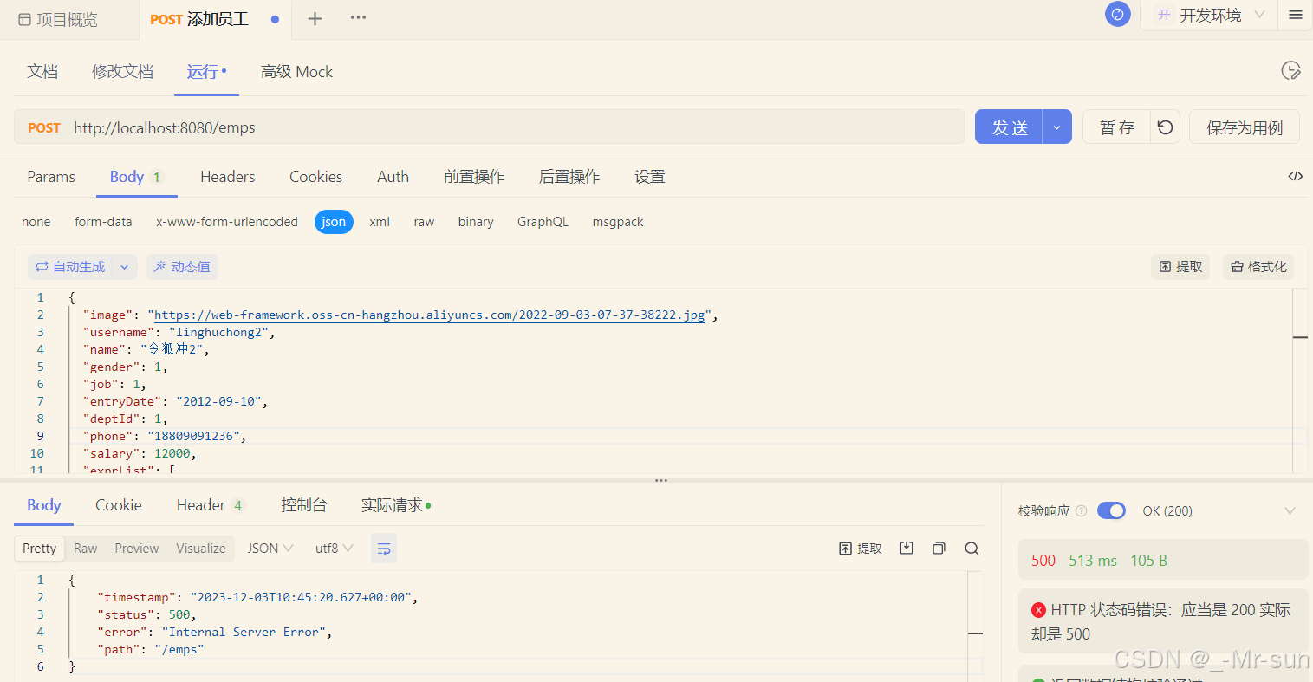The image size is (1313, 682).
Task: Click the help icon next to 校验响应
Action: click(x=1081, y=511)
